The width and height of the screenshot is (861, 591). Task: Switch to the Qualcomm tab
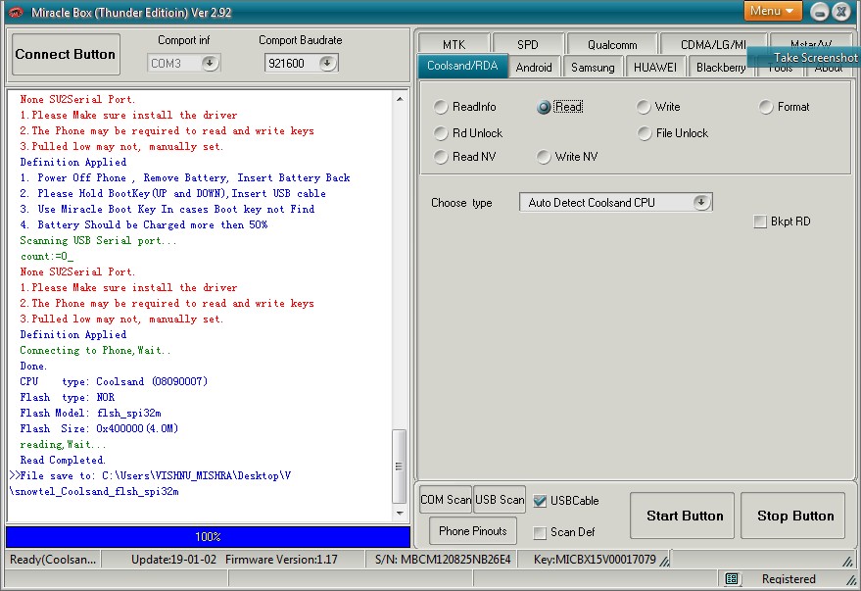coord(612,44)
